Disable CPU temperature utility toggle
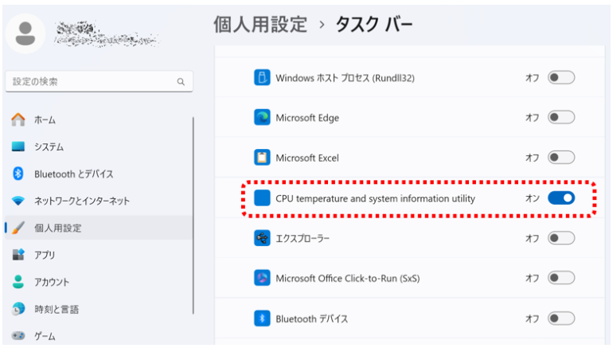The width and height of the screenshot is (613, 348). (561, 197)
